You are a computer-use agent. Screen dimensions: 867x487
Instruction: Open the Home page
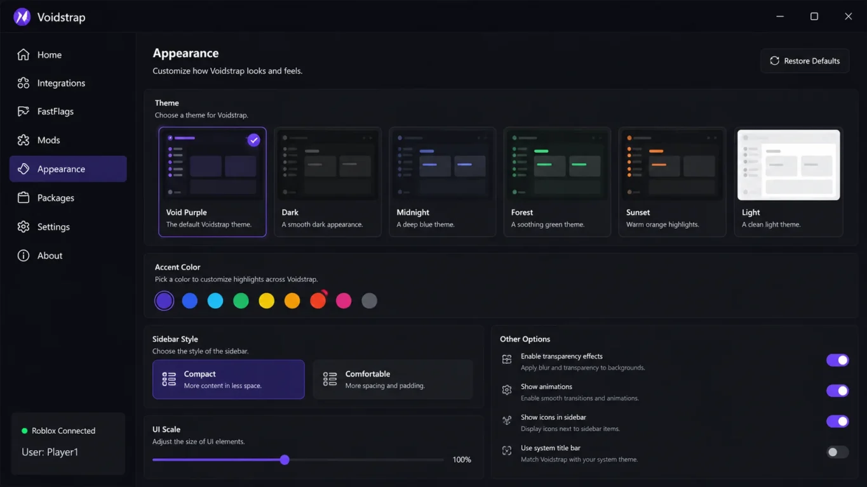(68, 55)
